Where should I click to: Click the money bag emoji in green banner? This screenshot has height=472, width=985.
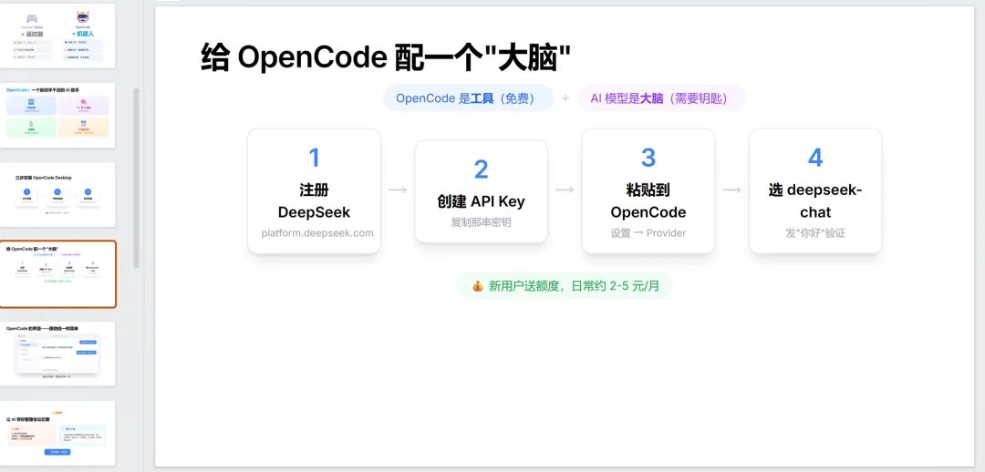pyautogui.click(x=478, y=286)
